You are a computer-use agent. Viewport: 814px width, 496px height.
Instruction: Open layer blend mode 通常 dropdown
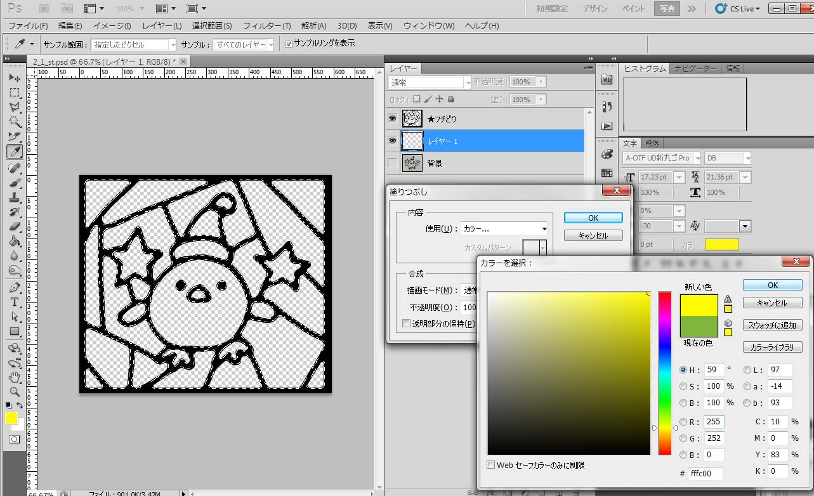430,82
